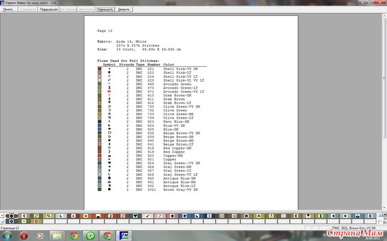Click the Уменьшить zoom out button
This screenshot has width=387, height=241.
105,9
